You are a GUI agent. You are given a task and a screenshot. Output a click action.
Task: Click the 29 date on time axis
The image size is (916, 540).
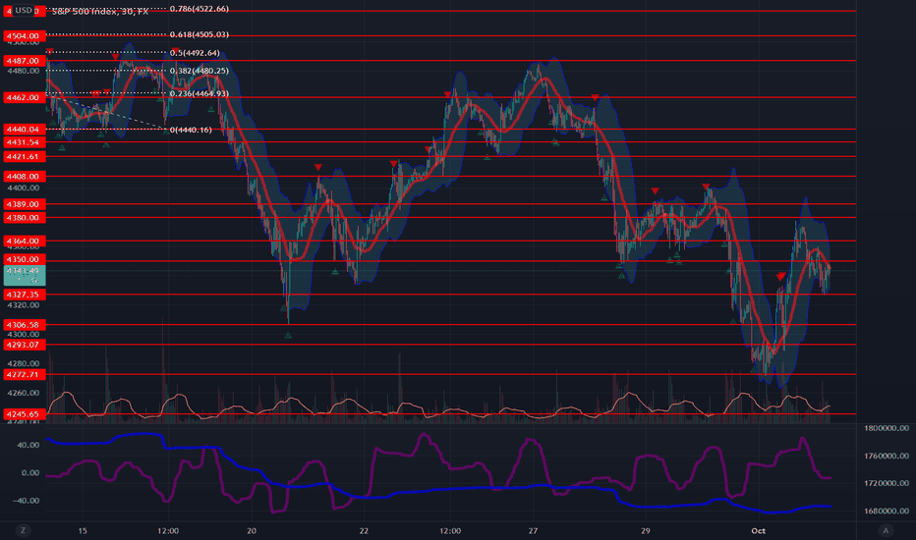tap(645, 530)
